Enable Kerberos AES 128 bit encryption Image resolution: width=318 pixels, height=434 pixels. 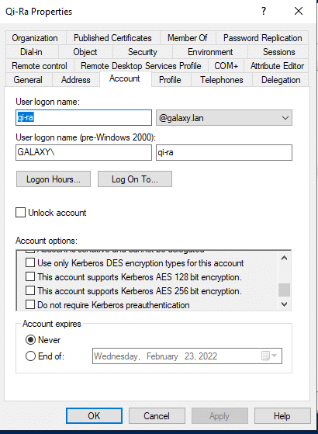(x=30, y=276)
